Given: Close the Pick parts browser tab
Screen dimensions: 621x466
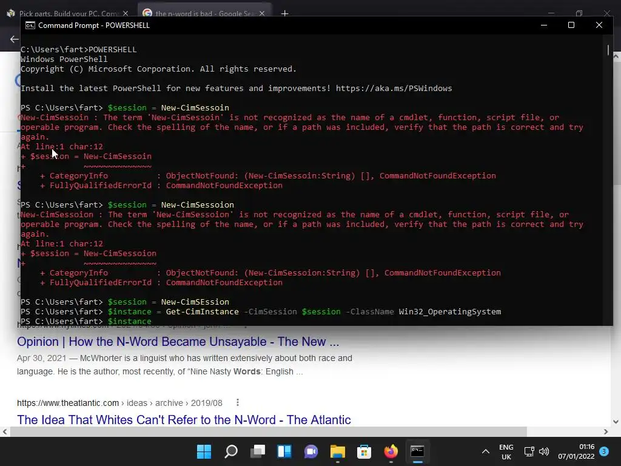Looking at the screenshot, I should 126,13.
